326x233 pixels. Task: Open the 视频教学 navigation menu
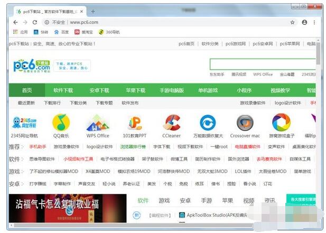tap(280, 90)
